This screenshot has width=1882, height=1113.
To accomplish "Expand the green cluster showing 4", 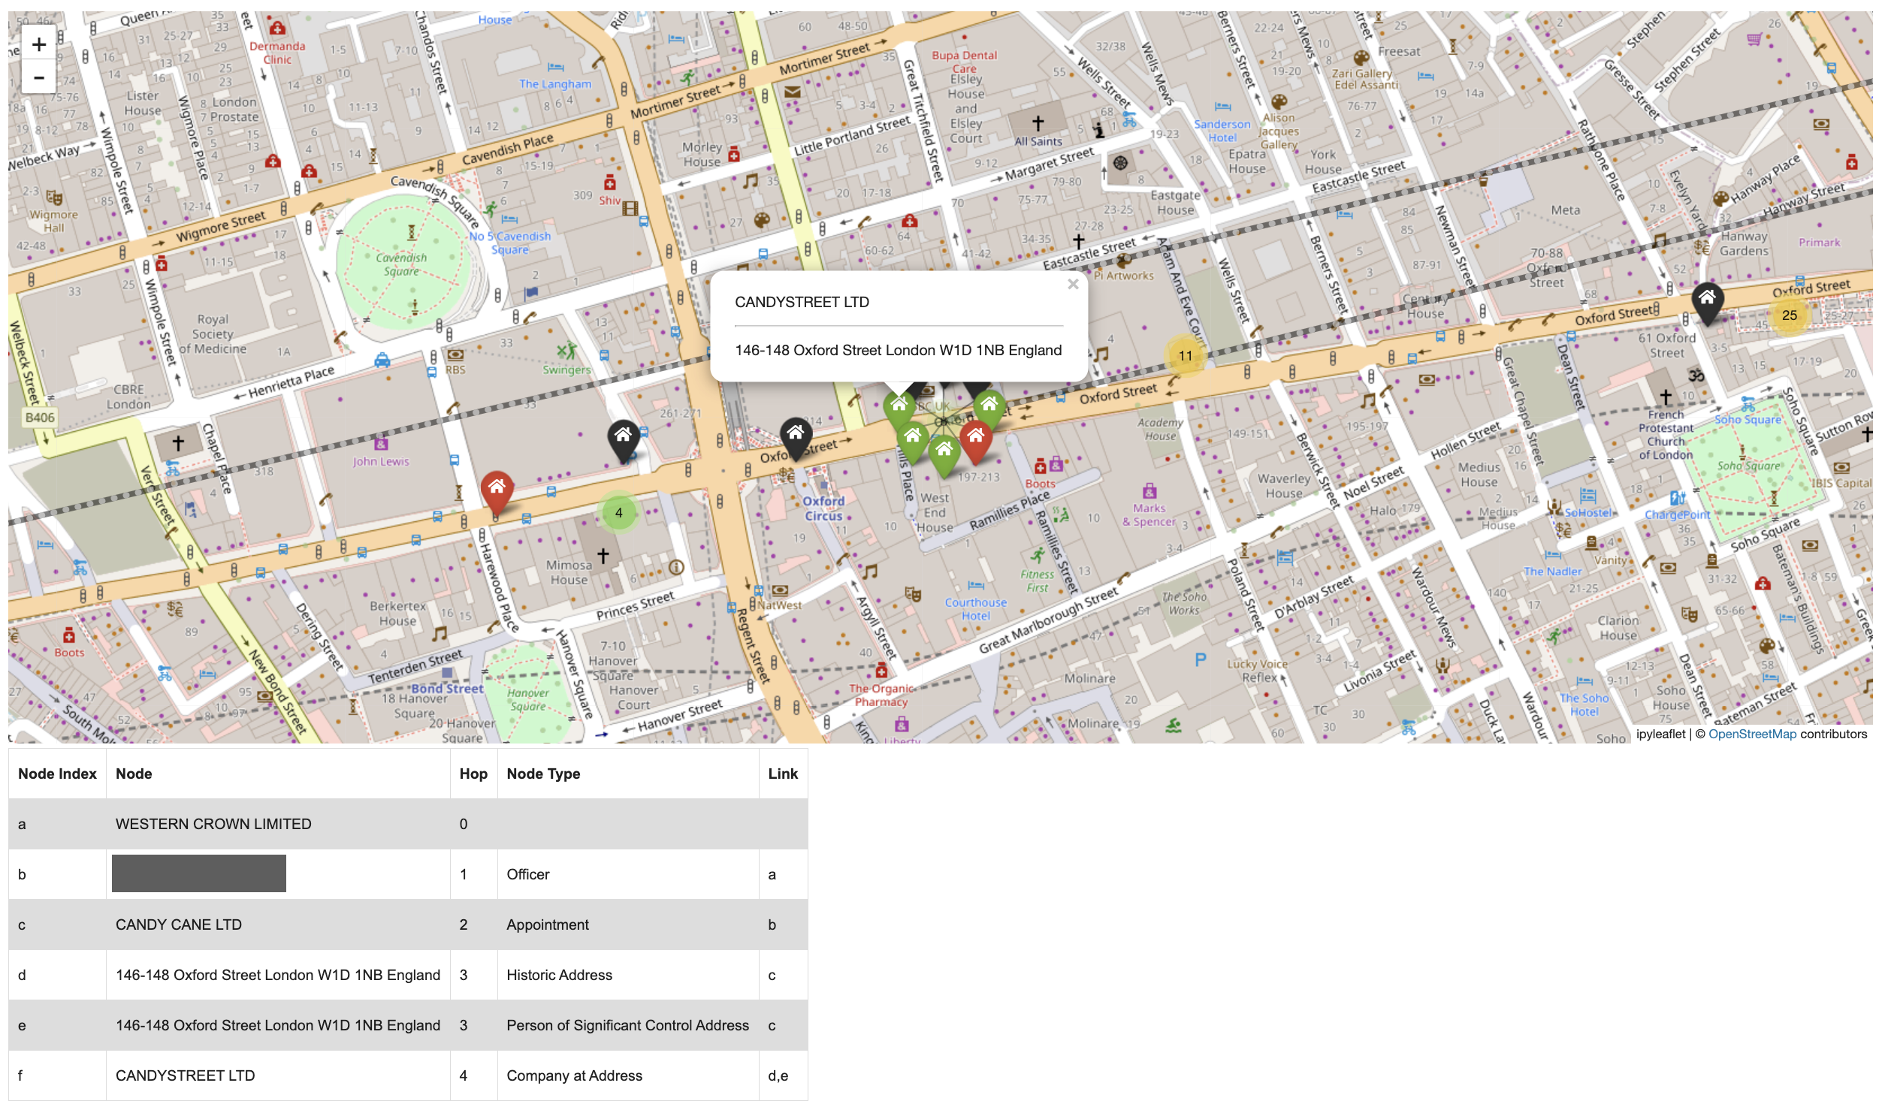I will (x=618, y=513).
